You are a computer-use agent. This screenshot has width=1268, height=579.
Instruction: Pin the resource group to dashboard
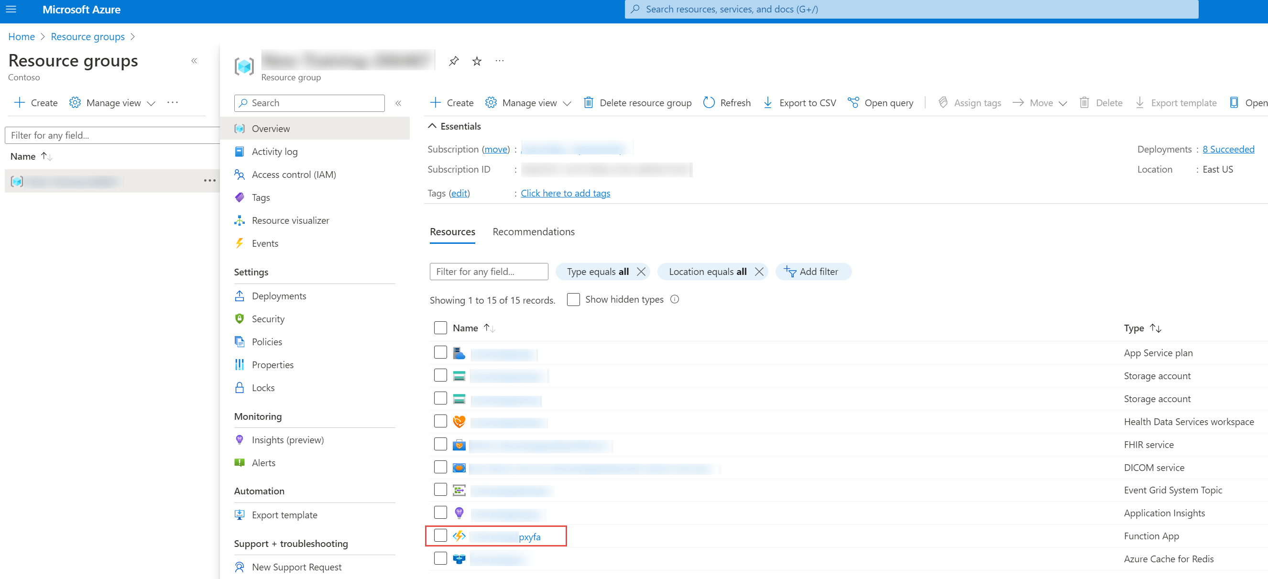[453, 61]
